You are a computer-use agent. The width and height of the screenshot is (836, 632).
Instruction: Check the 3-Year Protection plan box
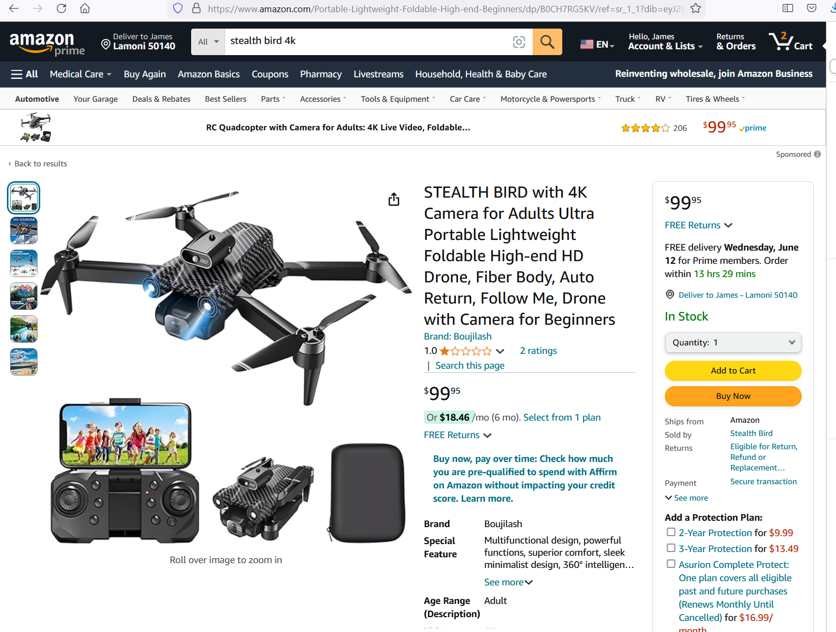671,548
